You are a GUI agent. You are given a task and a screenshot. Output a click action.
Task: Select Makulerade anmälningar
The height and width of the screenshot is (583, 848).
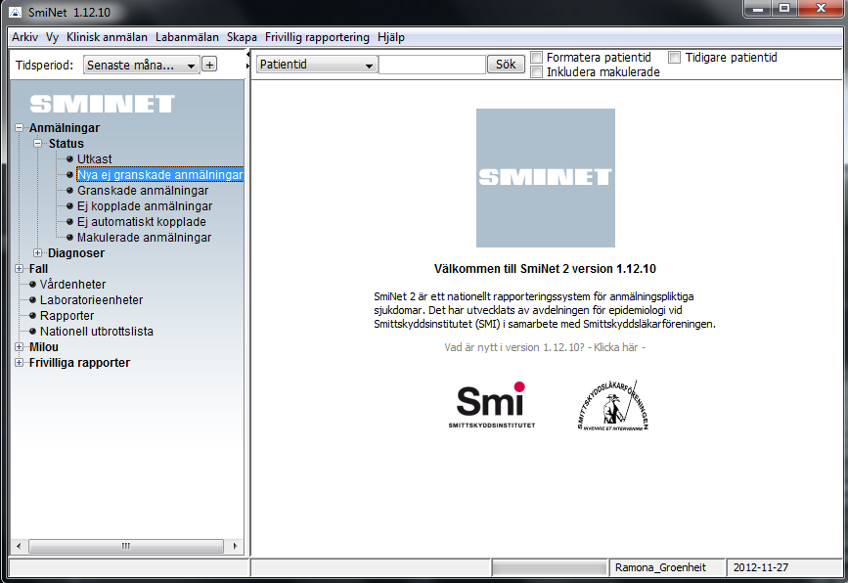144,238
